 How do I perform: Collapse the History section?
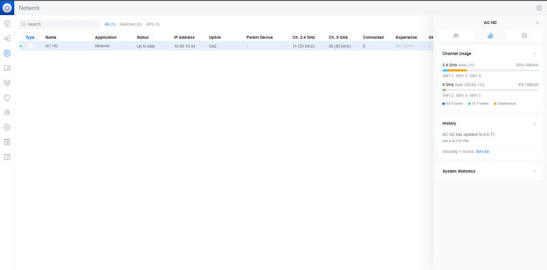click(535, 124)
